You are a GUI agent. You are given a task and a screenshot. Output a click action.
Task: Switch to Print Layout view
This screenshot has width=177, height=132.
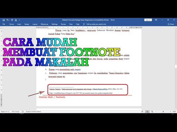click(147, 112)
